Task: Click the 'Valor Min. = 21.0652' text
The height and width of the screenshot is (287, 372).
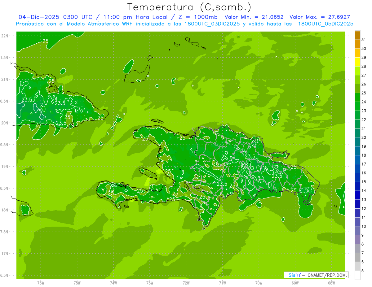Action: coord(254,17)
